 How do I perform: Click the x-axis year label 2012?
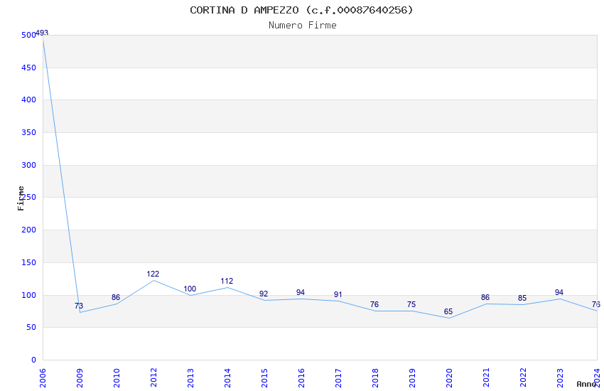tap(153, 378)
